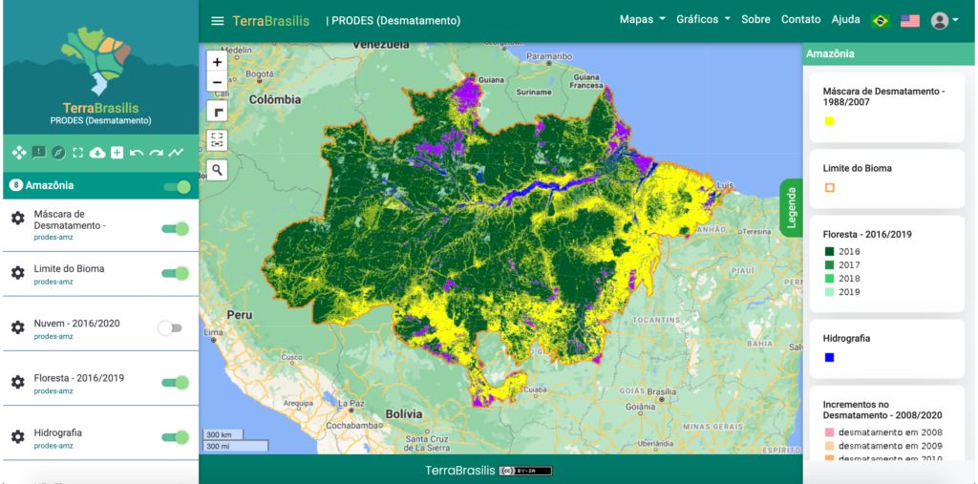
Task: Click the map corner bracket tool
Action: click(217, 112)
